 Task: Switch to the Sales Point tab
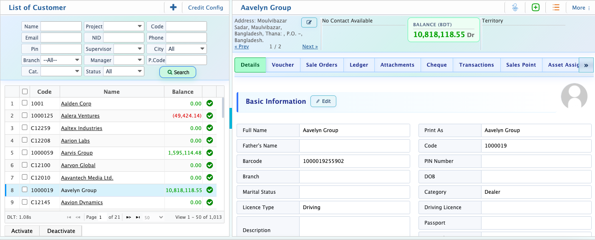521,65
